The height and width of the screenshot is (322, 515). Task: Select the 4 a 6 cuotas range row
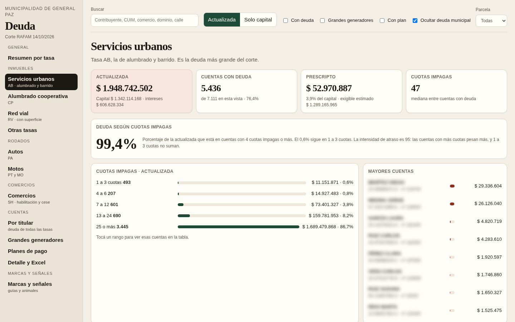coord(225,194)
